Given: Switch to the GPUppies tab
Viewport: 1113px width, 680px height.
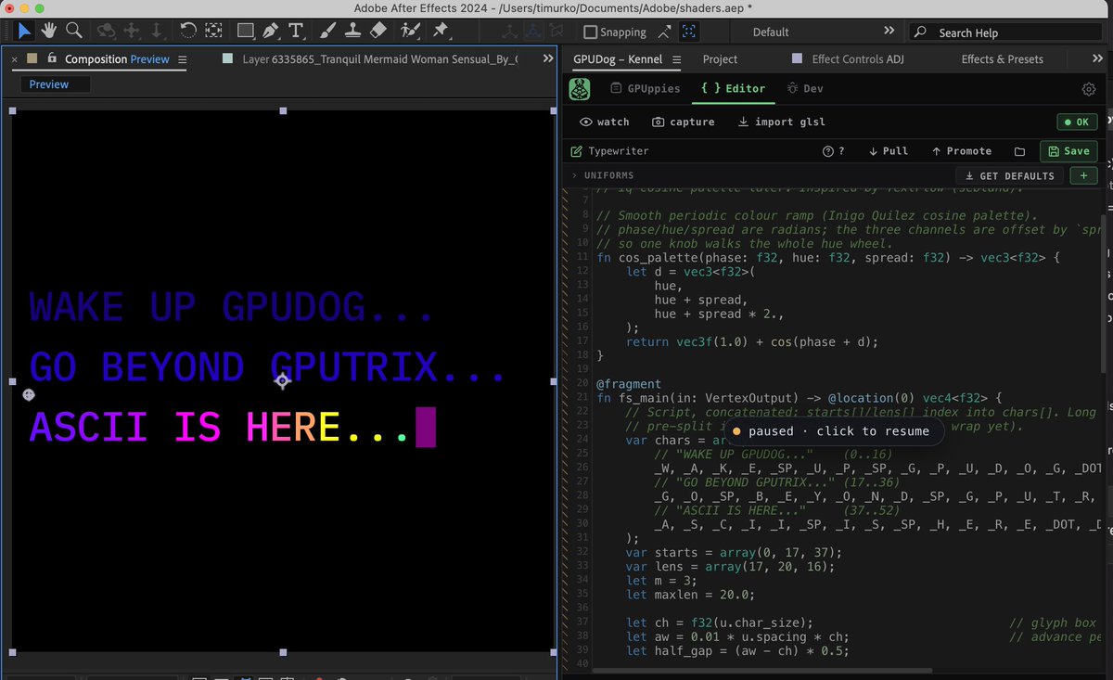Looking at the screenshot, I should (646, 88).
